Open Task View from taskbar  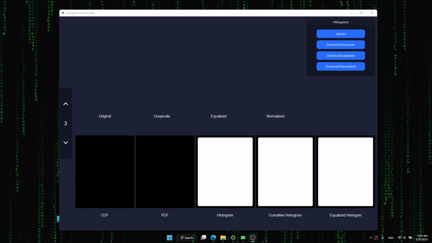point(204,238)
